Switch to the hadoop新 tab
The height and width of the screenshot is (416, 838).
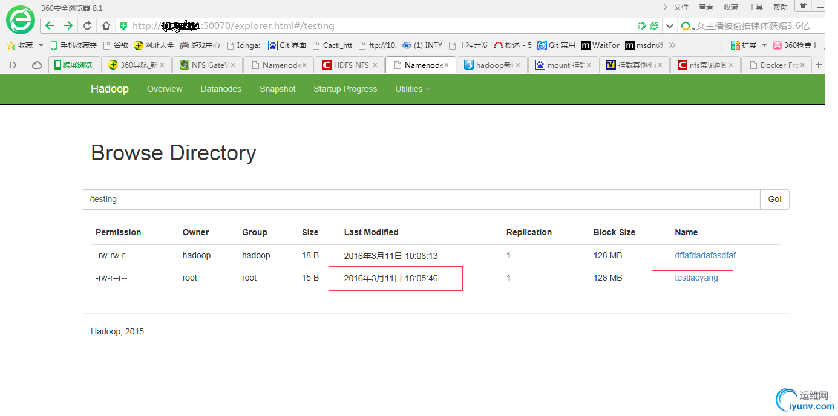(492, 65)
